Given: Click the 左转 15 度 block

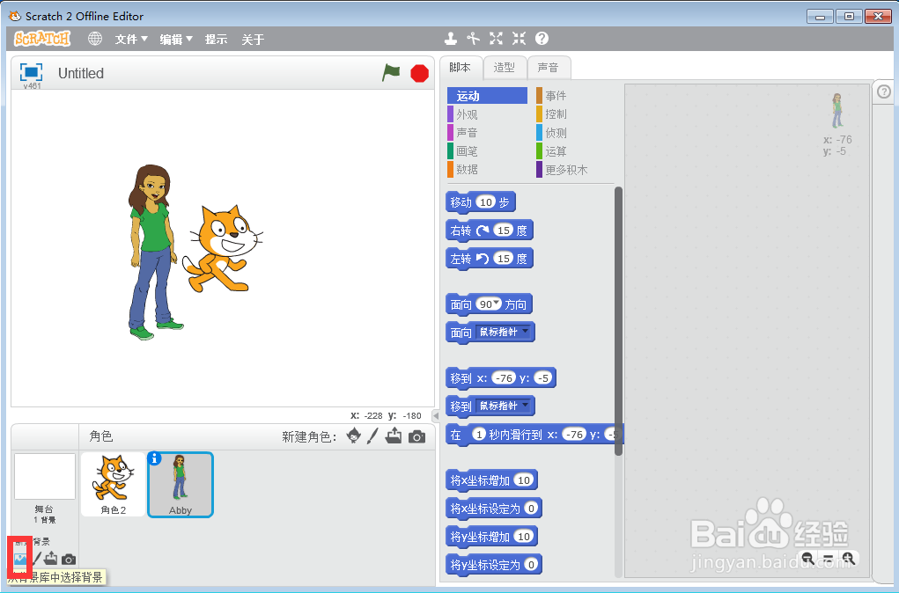Looking at the screenshot, I should tap(490, 259).
